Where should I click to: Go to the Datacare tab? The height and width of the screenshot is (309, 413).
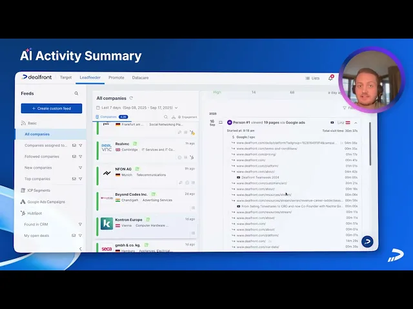tap(140, 77)
